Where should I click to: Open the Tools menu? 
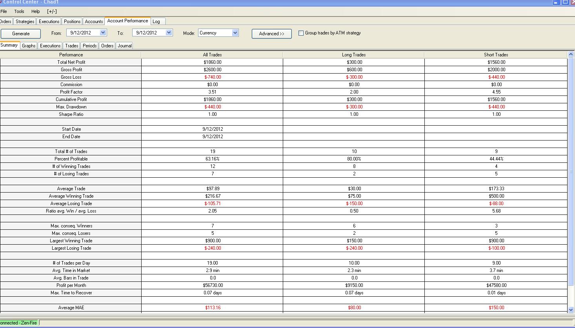click(x=19, y=11)
